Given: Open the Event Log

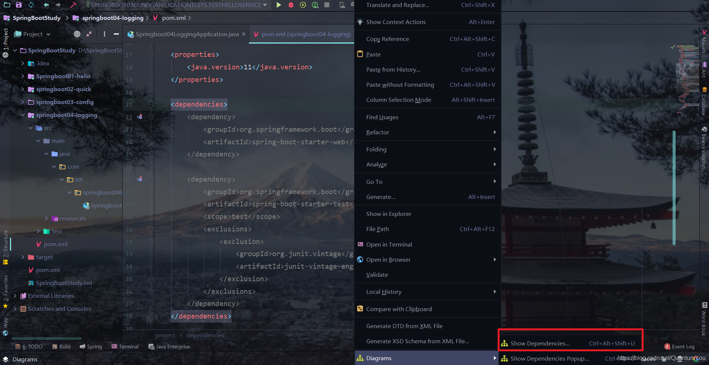Looking at the screenshot, I should coord(679,347).
